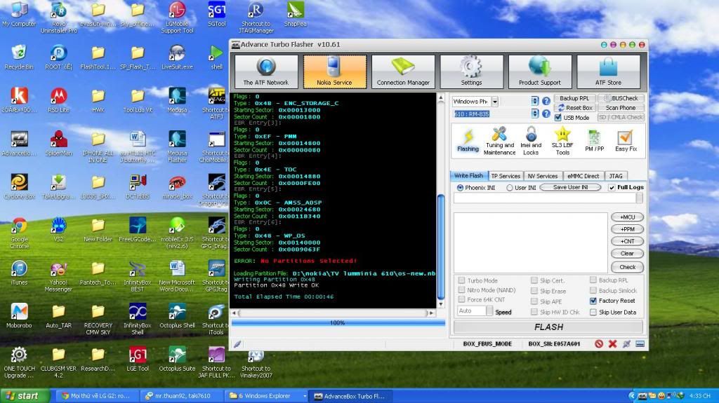Open Octoplus Suite desktop shortcut
The image size is (719, 403).
pyautogui.click(x=177, y=359)
